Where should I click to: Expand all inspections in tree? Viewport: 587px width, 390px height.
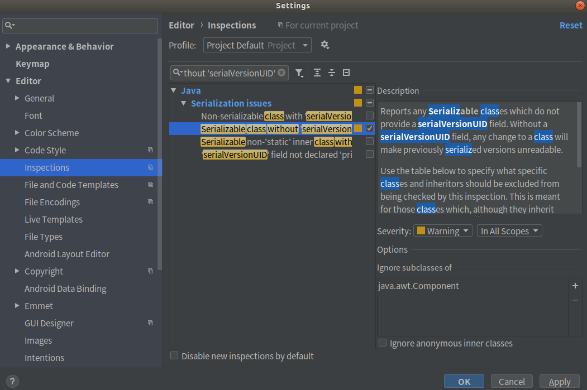click(317, 73)
